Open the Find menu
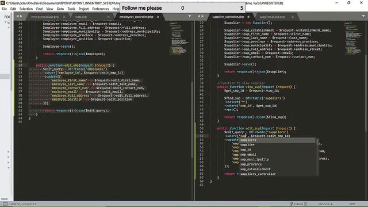Viewport: 368px width, 207px height. [x=39, y=9]
